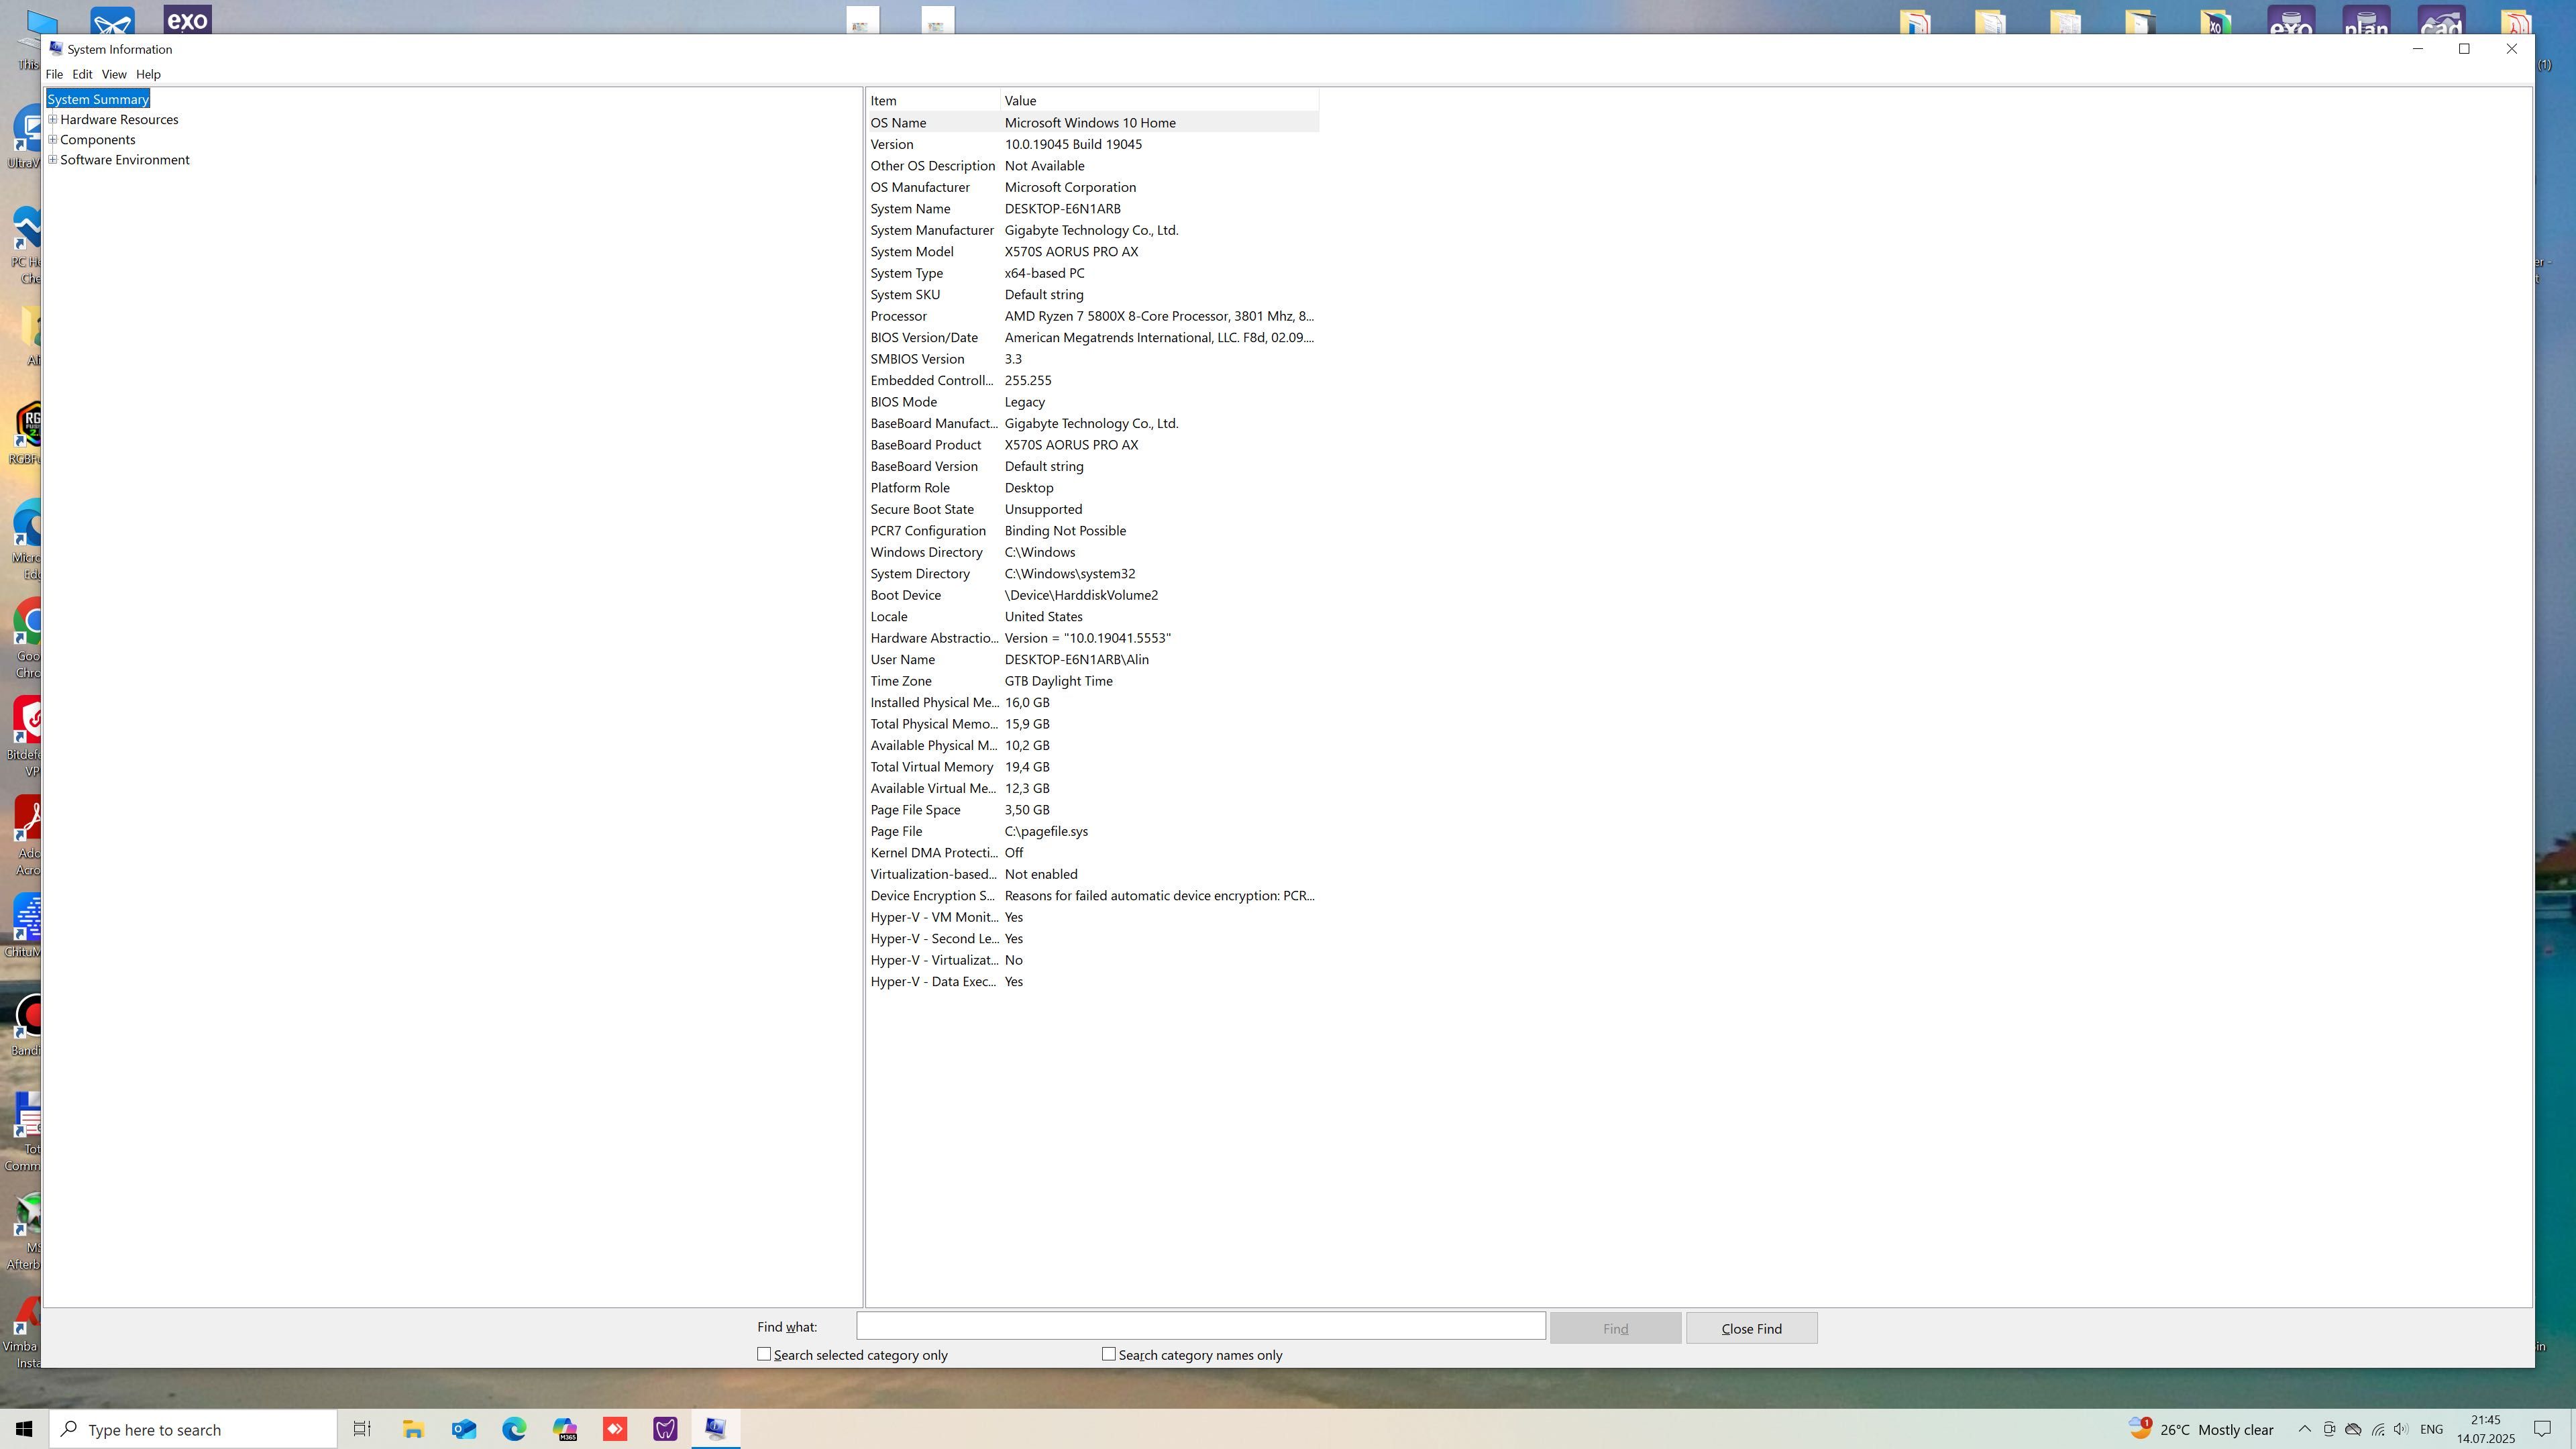Click the Meet Now tray icon

2329,1430
